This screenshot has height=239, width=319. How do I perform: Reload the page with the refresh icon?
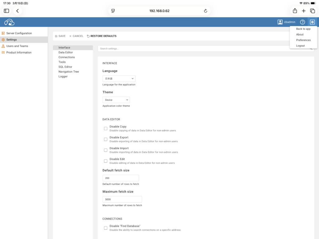[x=205, y=11]
